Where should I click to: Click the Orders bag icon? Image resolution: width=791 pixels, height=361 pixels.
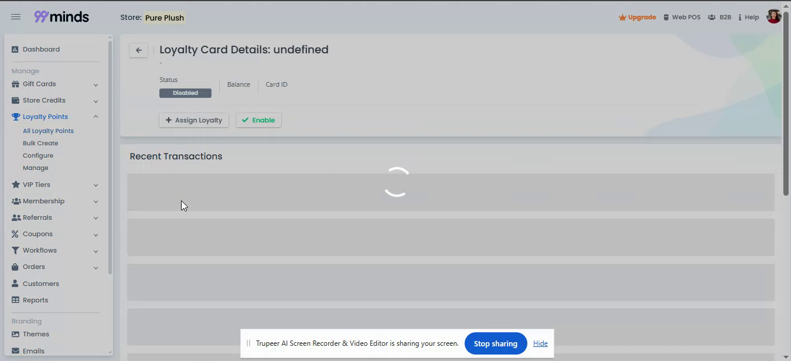coord(15,267)
